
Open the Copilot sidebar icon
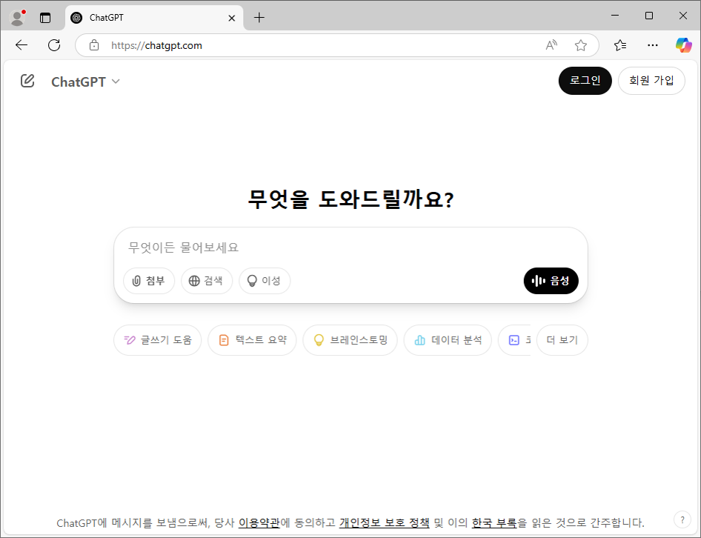683,45
